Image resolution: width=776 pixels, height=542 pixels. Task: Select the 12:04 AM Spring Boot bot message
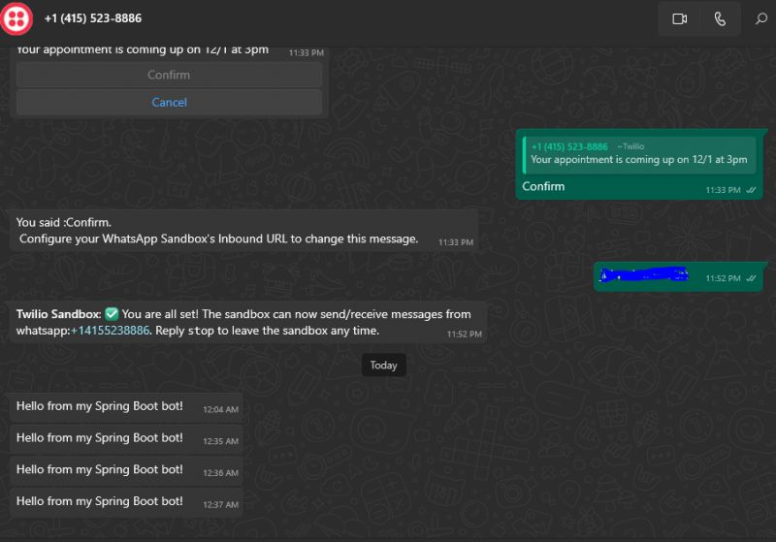(100, 406)
